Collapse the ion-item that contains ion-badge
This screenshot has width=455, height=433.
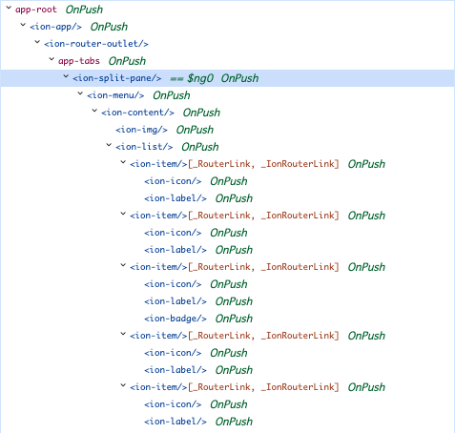click(123, 265)
